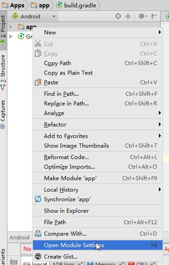The width and height of the screenshot is (169, 265).
Task: Click the Create Gist GitHub icon
Action: pos(38,256)
